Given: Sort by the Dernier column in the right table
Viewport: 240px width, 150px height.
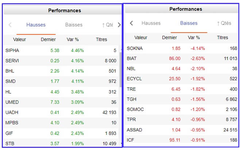Looking at the screenshot, I should (169, 37).
